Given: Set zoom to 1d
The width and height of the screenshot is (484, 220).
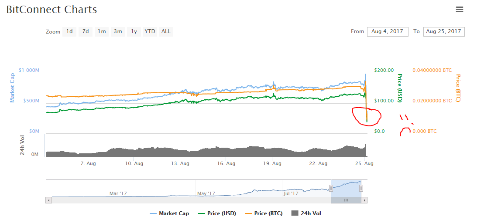Looking at the screenshot, I should click(x=70, y=31).
